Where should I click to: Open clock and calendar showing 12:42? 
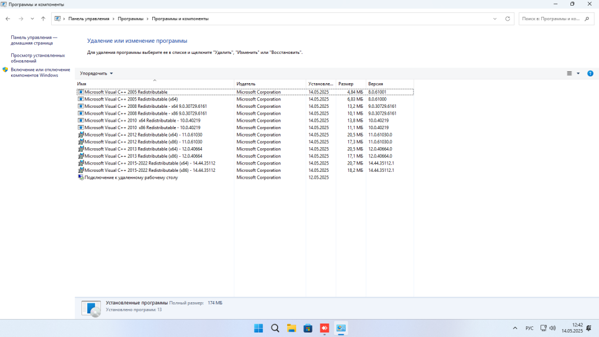tap(572, 328)
